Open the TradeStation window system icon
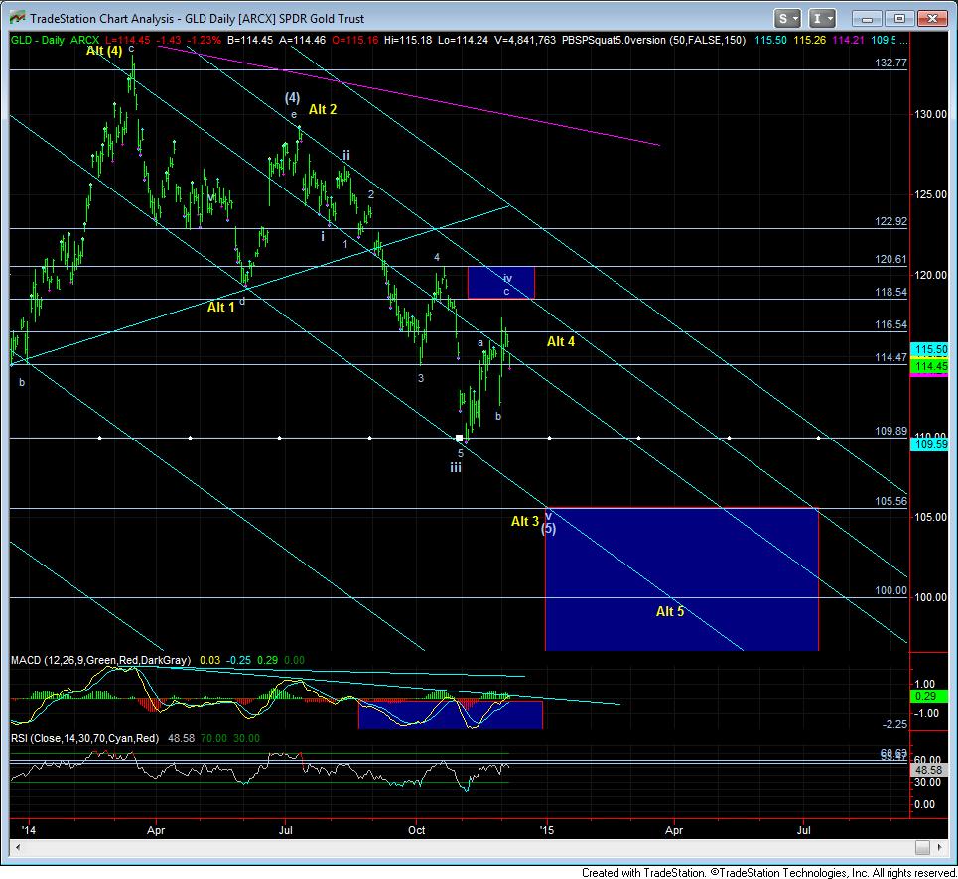 (17, 18)
